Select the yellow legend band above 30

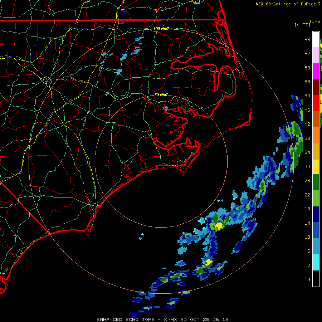point(316,167)
